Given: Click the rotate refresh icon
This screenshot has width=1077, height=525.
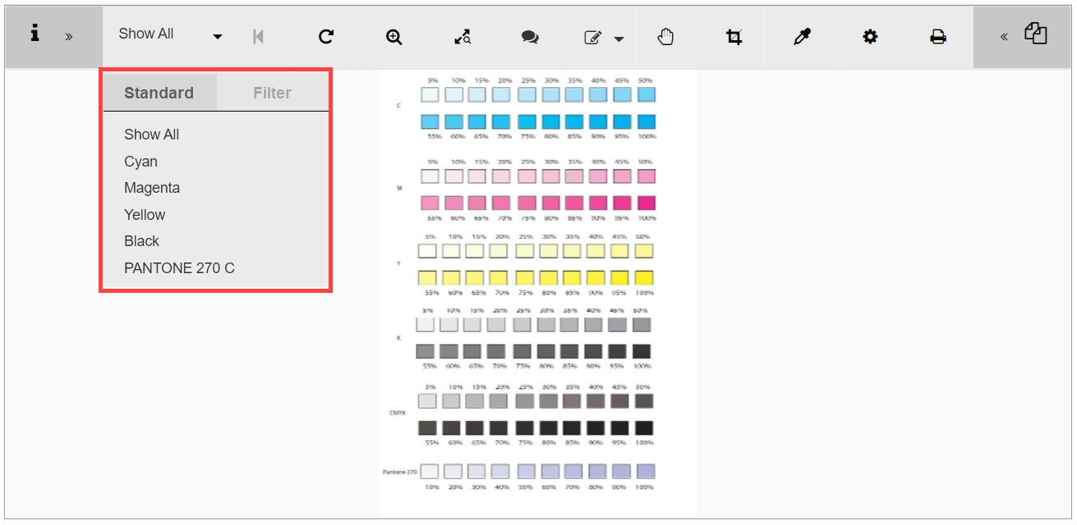Looking at the screenshot, I should tap(326, 37).
